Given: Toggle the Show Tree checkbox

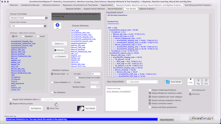Looking at the screenshot, I should tap(48, 108).
